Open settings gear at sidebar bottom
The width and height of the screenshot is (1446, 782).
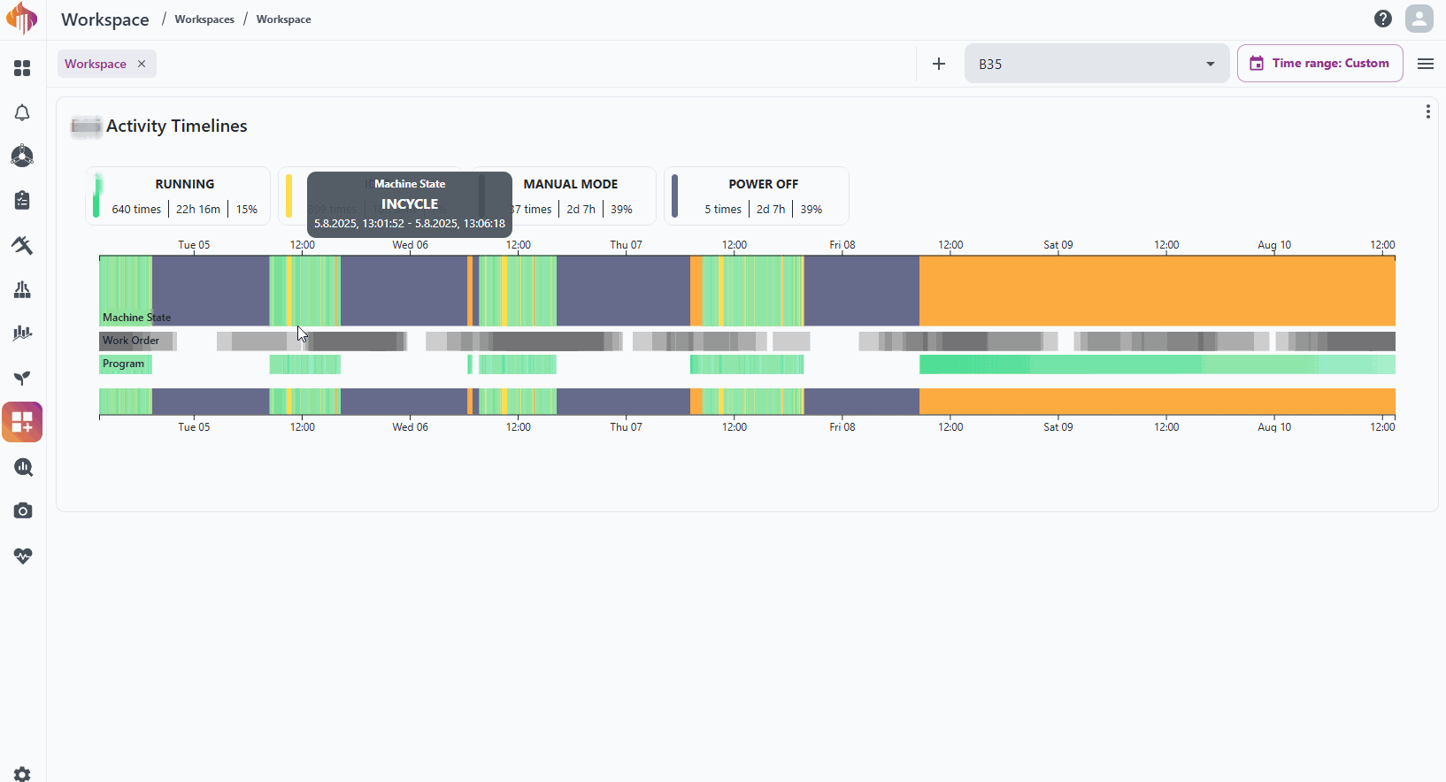pyautogui.click(x=22, y=774)
